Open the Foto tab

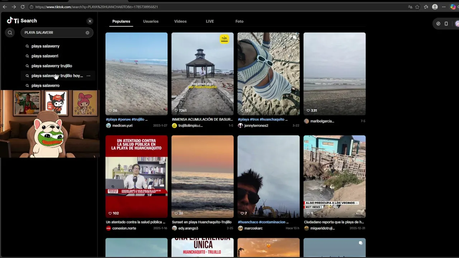coord(240,21)
